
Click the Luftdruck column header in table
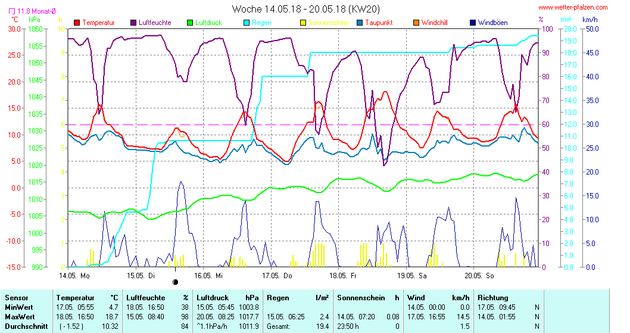(213, 298)
